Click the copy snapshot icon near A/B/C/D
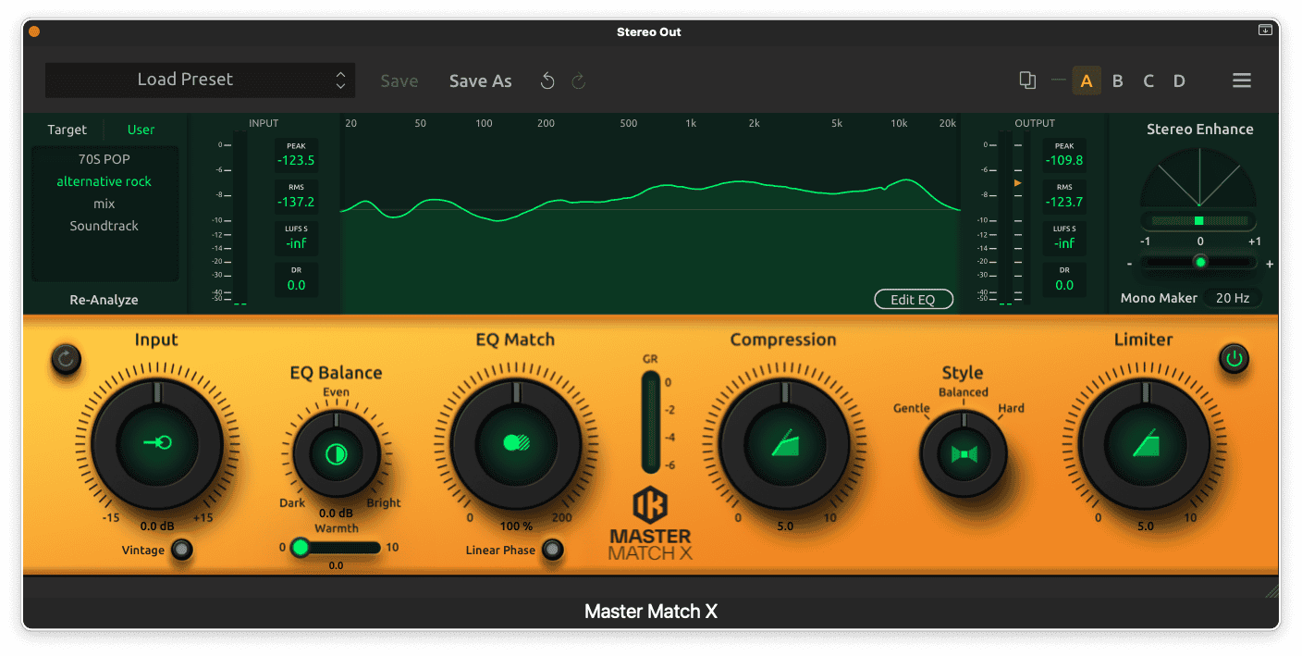Screen dimensions: 1302x656 coord(1027,80)
